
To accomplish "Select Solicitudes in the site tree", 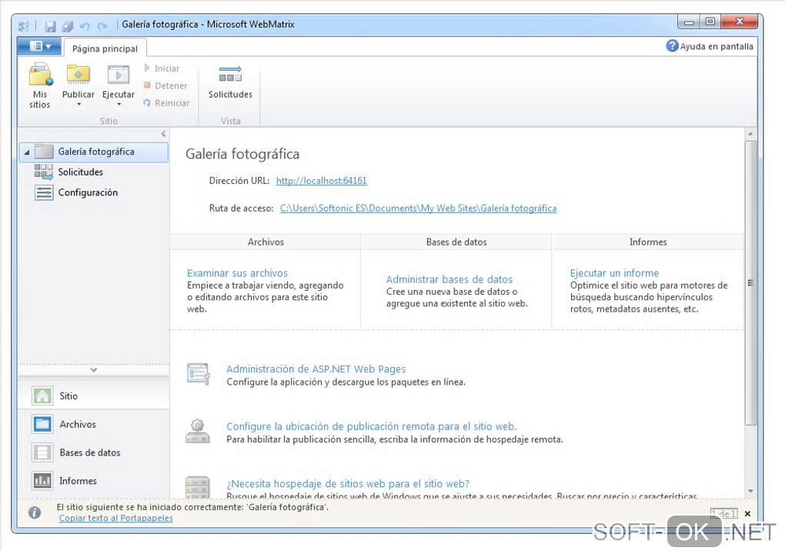I will [x=80, y=172].
